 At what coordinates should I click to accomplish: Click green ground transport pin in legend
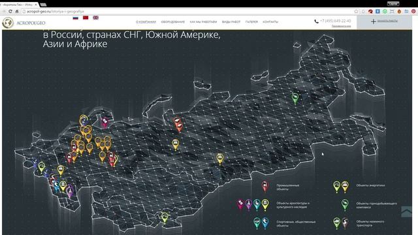point(337,223)
